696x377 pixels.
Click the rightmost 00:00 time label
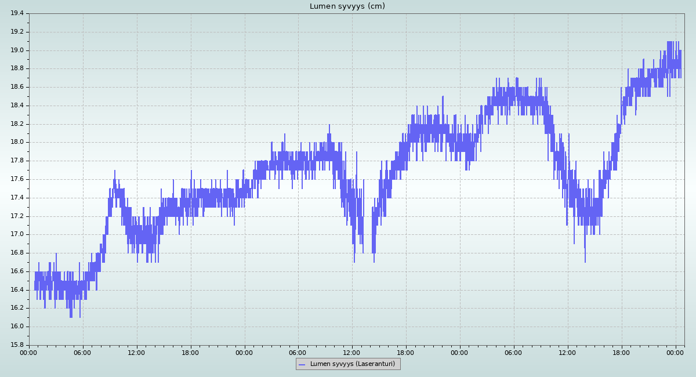(675, 352)
